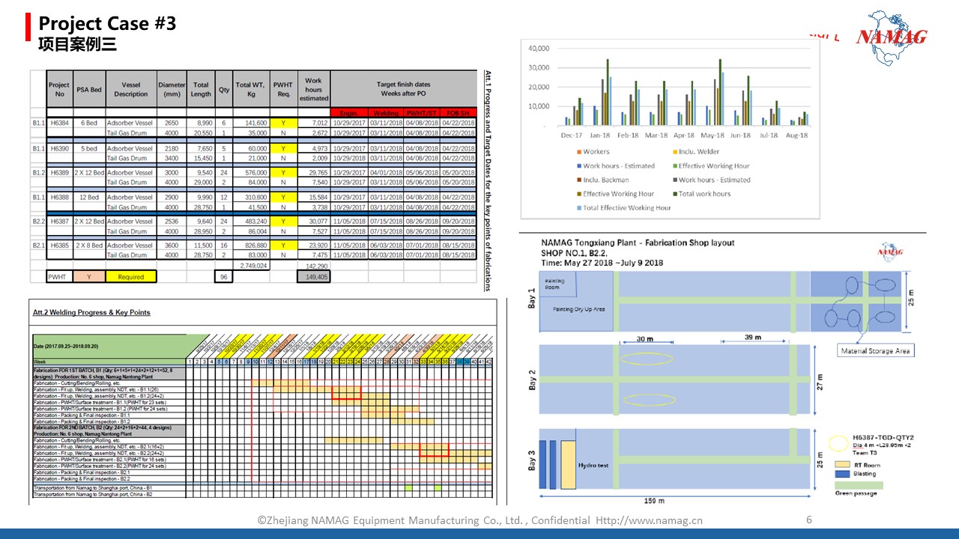
Task: Click the 'RT Room' legend color box
Action: click(842, 465)
